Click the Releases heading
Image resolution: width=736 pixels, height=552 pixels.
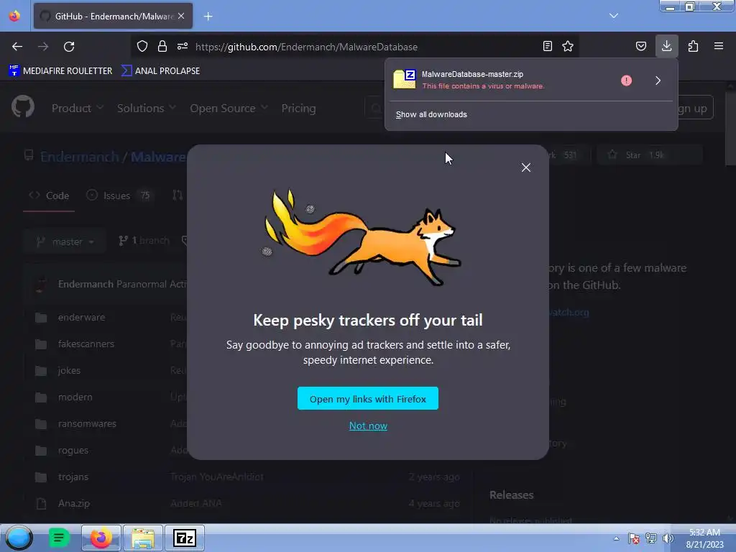512,494
